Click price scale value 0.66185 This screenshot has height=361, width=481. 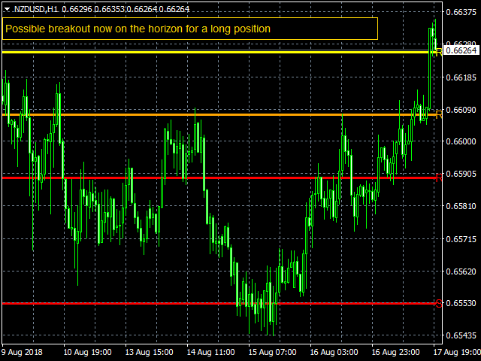(x=461, y=77)
